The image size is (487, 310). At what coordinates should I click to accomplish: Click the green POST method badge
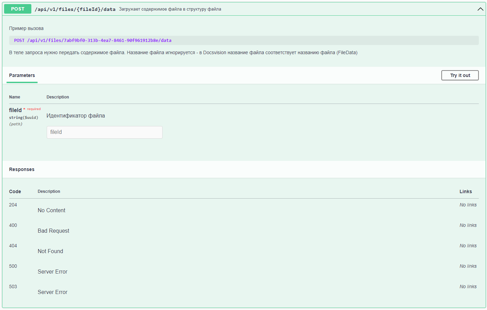click(17, 9)
